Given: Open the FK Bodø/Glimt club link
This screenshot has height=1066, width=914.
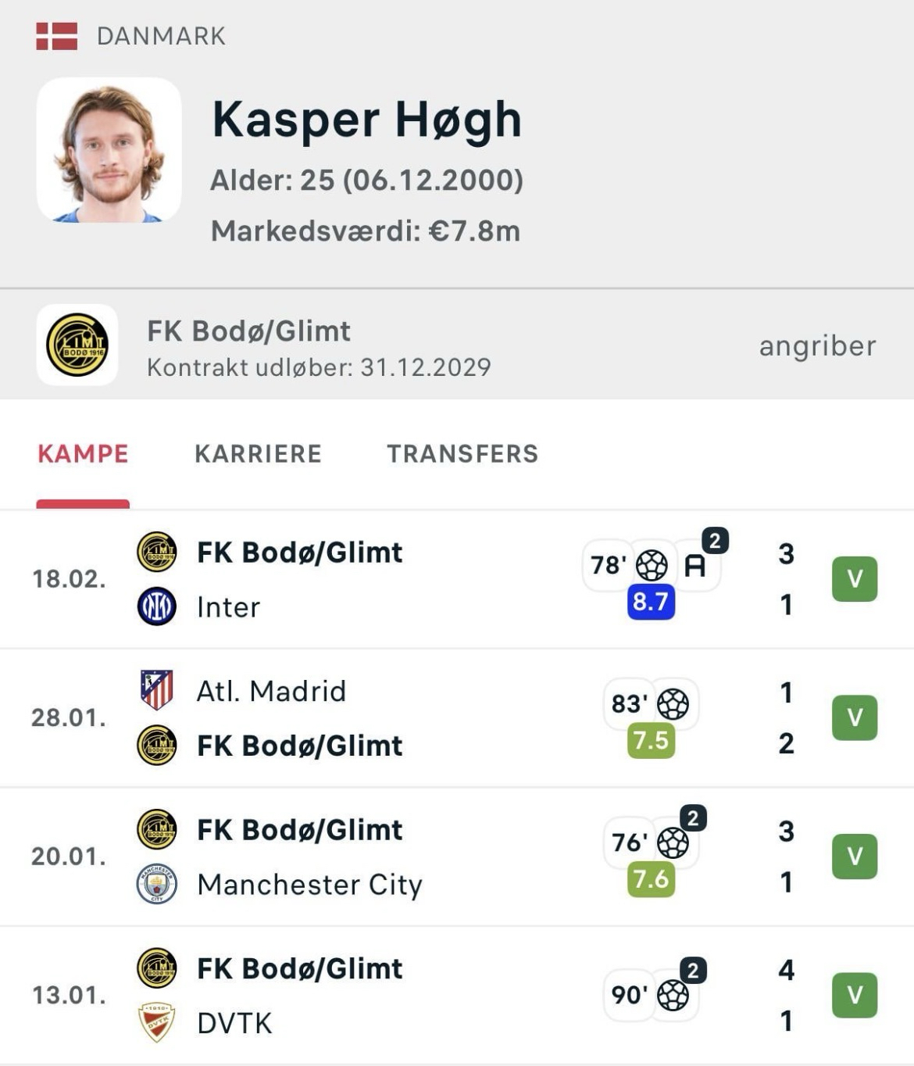Looking at the screenshot, I should coord(248,331).
